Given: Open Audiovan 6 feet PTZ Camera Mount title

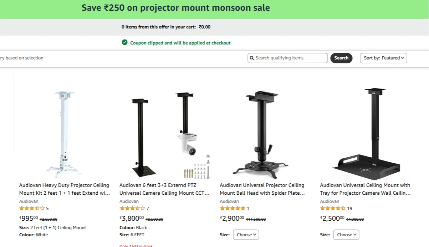Looking at the screenshot, I should (164, 189).
